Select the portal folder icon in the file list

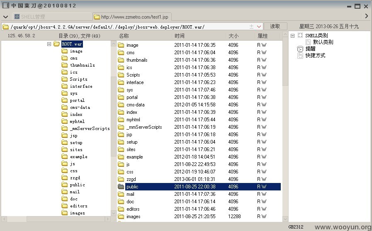tap(121, 97)
